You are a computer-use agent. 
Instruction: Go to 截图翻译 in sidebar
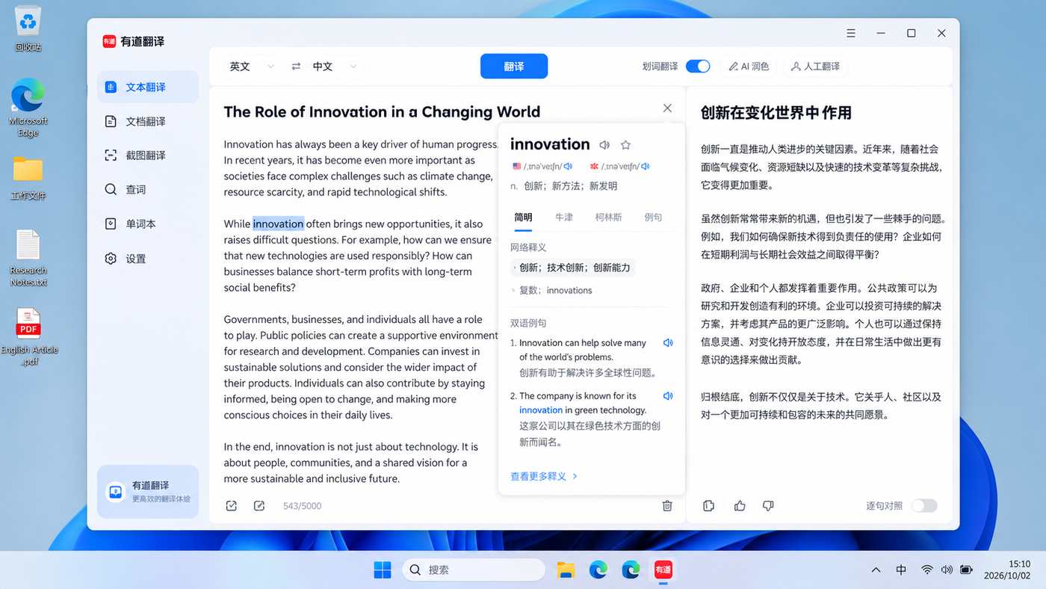[148, 155]
